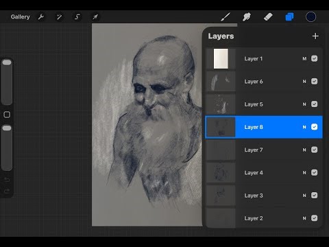Adjust the brush opacity slider
Viewport: 329px width, 247px height.
7,148
